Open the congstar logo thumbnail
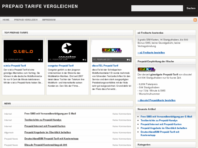Screen dimensions: 198x148 pos(68,51)
